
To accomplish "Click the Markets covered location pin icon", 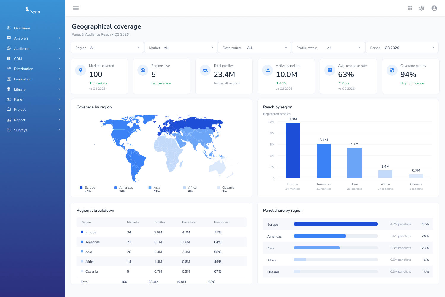I will (x=80, y=70).
